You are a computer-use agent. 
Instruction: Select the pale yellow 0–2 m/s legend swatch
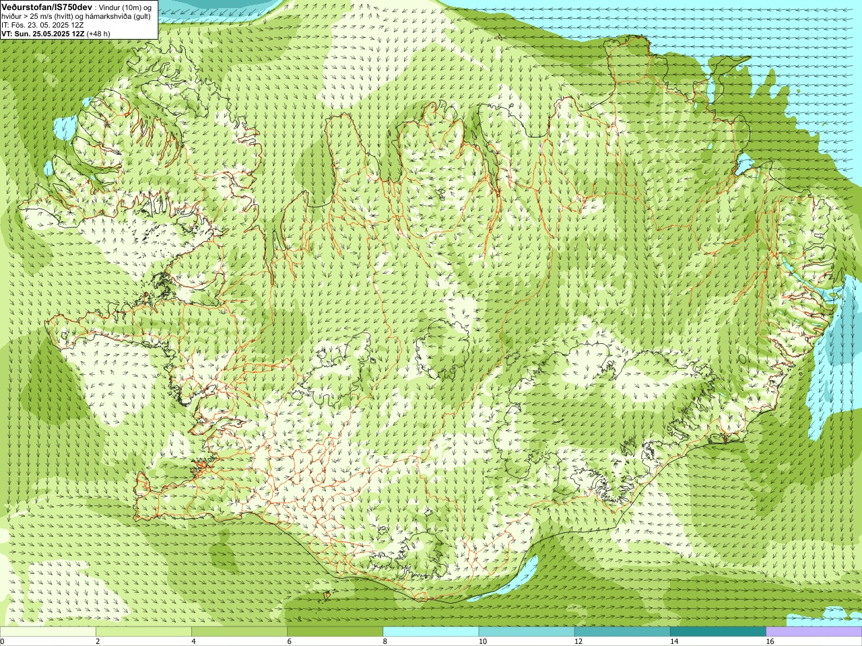(x=48, y=632)
